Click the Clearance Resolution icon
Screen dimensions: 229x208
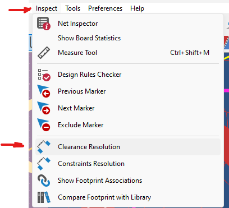pyautogui.click(x=44, y=147)
